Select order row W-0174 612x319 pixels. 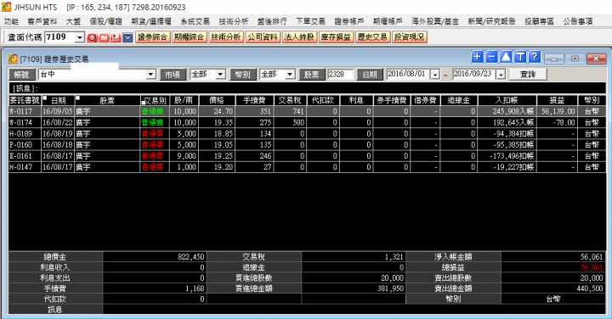307,123
